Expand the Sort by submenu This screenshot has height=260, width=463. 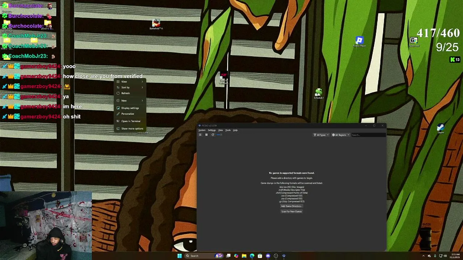point(130,87)
